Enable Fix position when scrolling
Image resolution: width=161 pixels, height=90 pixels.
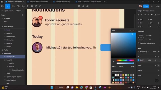point(139,43)
